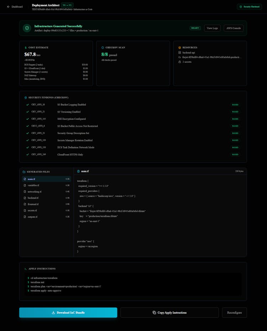The image size is (267, 331).
Task: Click the Generated Files folder icon
Action: click(x=24, y=172)
